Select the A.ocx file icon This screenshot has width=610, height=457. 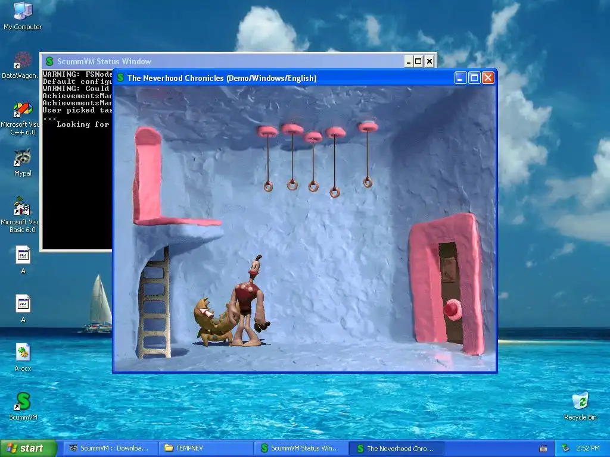tap(23, 357)
